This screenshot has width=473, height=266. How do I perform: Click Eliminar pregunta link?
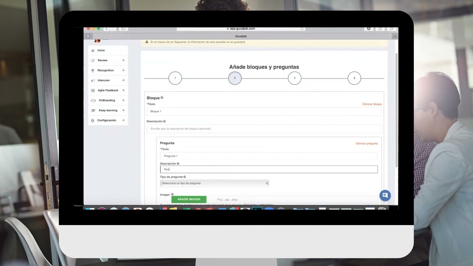pos(367,143)
